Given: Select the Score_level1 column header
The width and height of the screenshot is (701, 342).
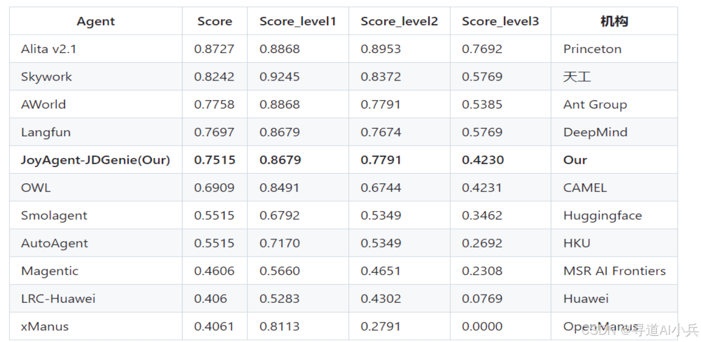Looking at the screenshot, I should point(298,21).
